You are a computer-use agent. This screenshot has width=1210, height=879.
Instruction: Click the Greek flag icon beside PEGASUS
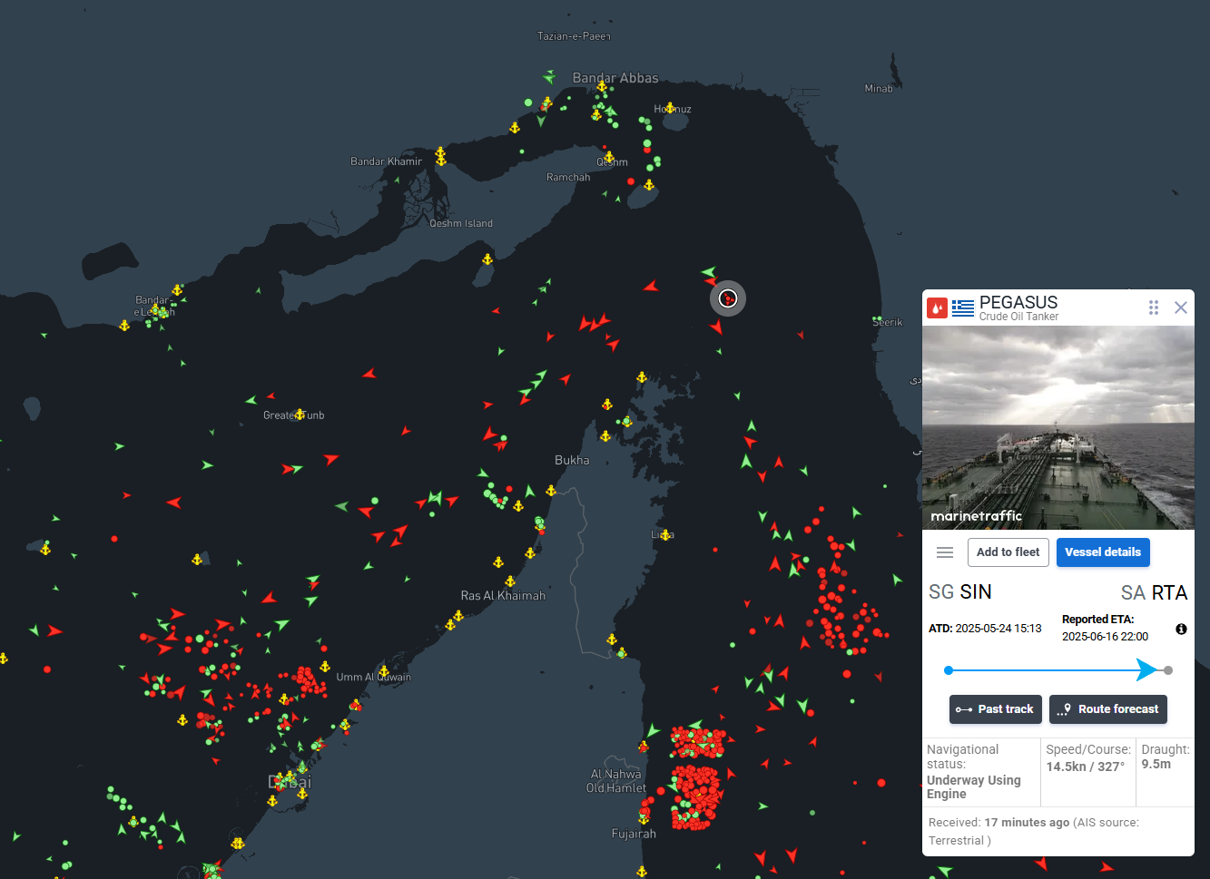(963, 308)
